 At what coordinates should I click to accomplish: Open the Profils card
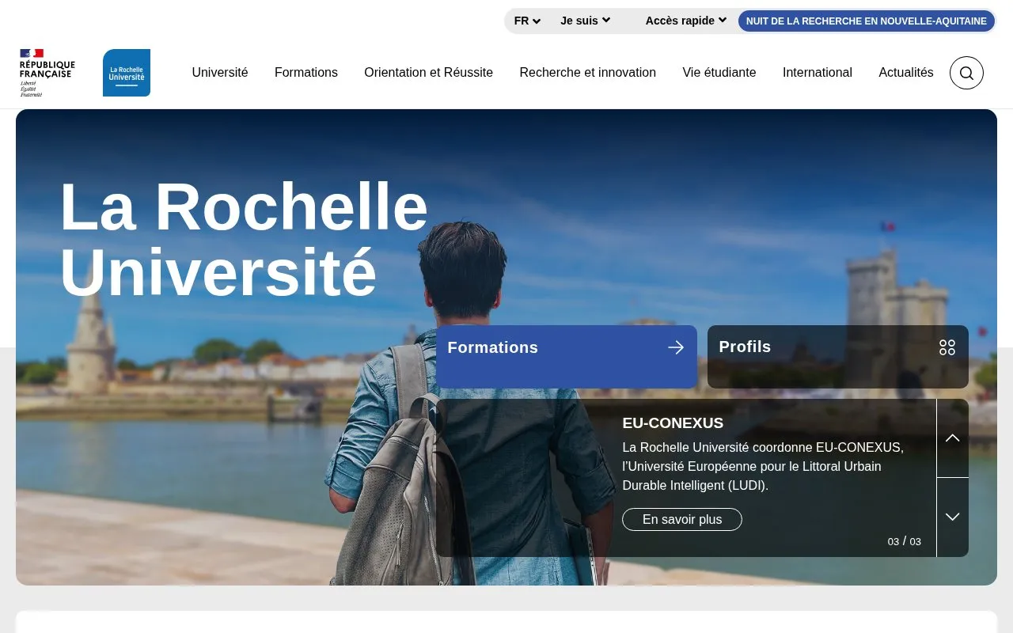pos(838,357)
